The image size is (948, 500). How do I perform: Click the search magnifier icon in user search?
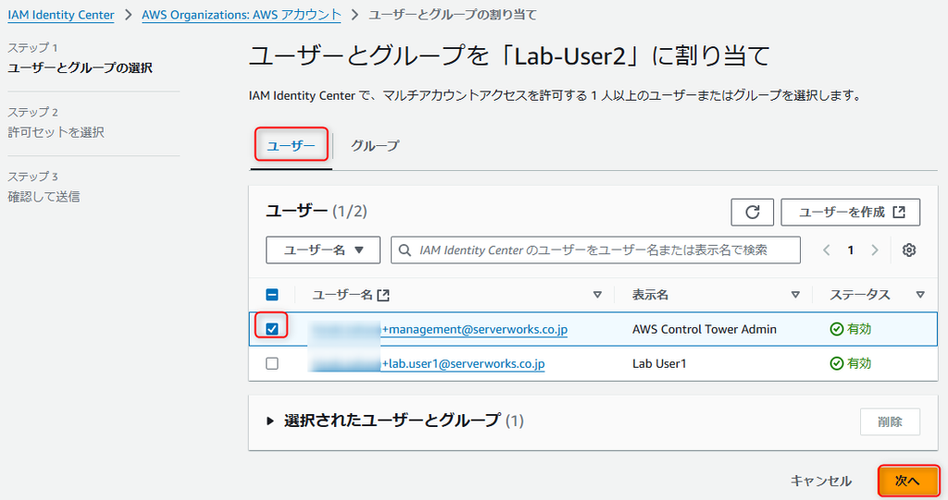405,250
